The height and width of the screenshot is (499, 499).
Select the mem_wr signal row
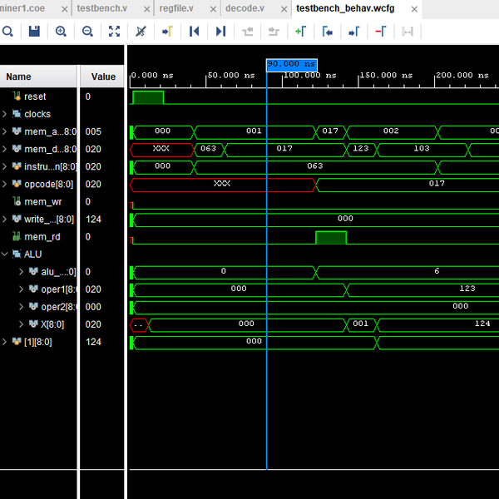click(38, 201)
